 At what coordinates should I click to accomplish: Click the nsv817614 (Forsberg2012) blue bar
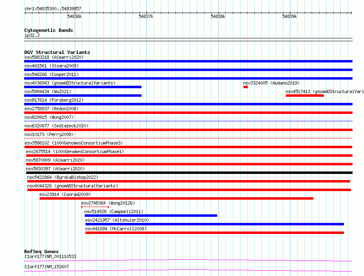188,104
